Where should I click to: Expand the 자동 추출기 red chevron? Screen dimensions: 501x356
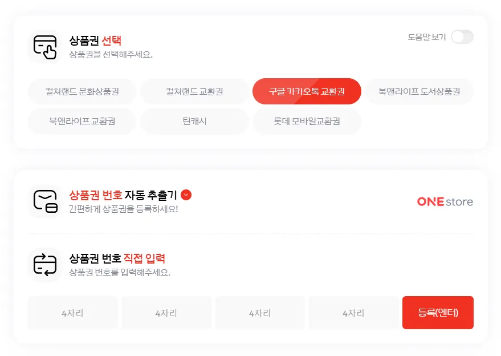pos(186,195)
